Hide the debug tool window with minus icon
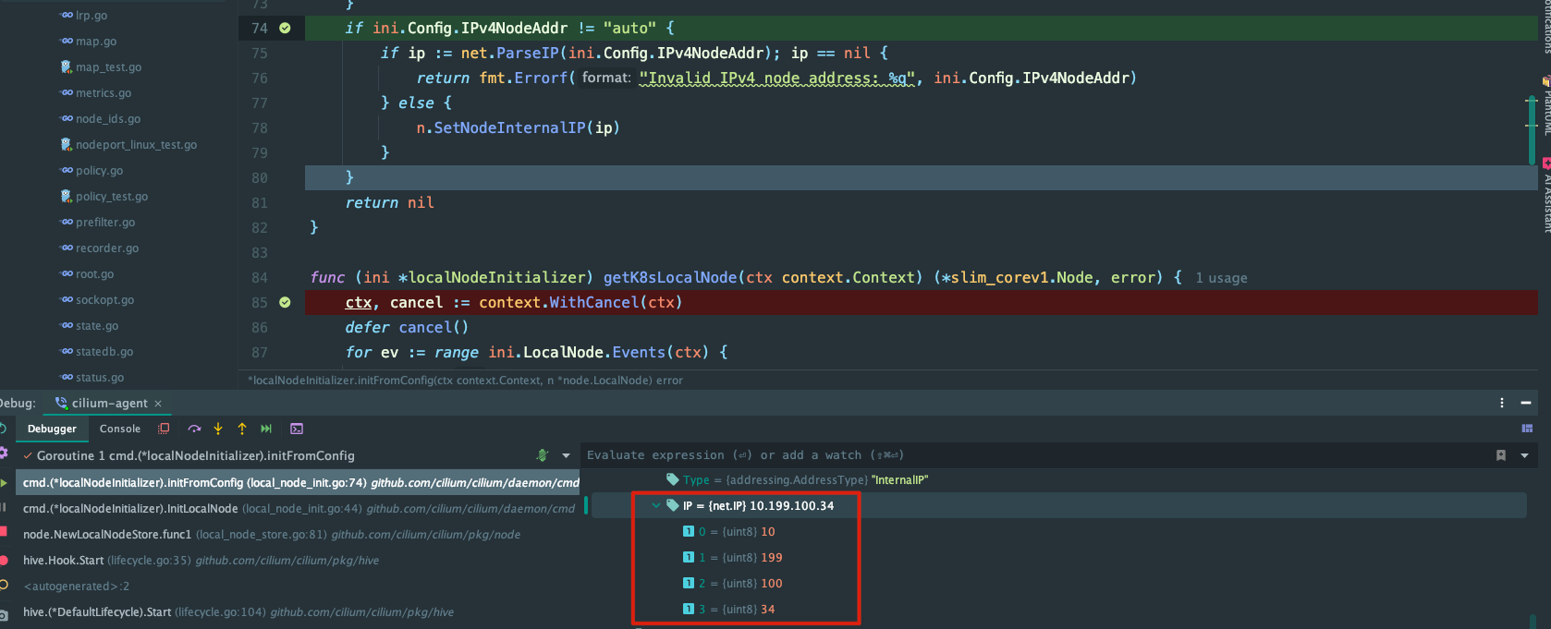 pyautogui.click(x=1526, y=403)
